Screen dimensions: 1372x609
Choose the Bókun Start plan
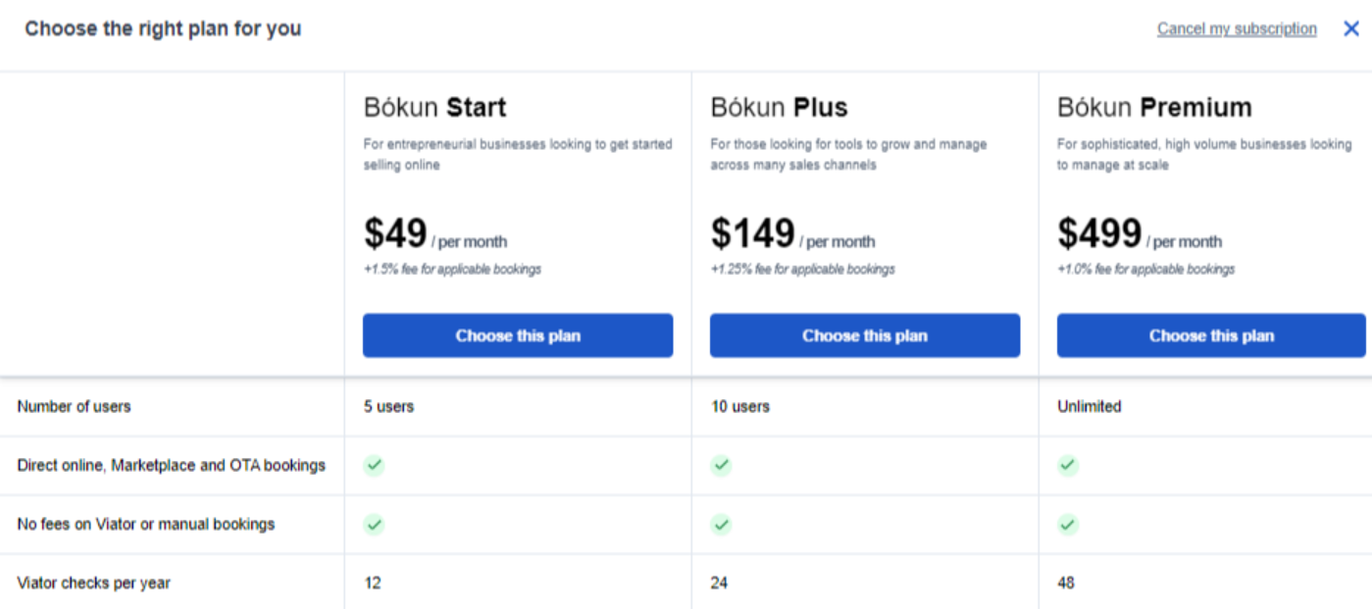(x=518, y=335)
